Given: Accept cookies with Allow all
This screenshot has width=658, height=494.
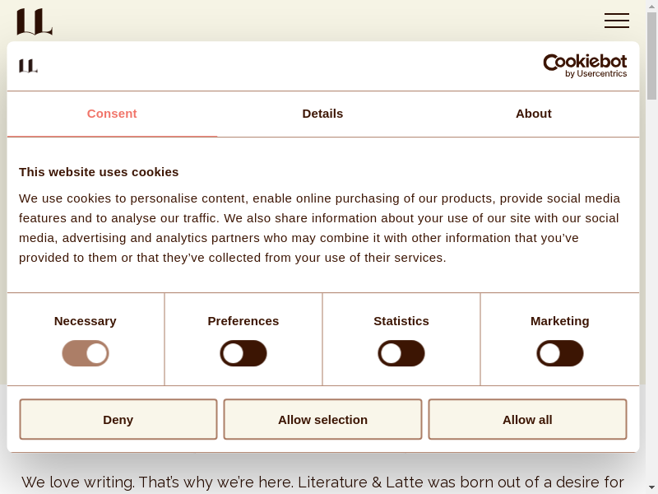Looking at the screenshot, I should click(527, 420).
